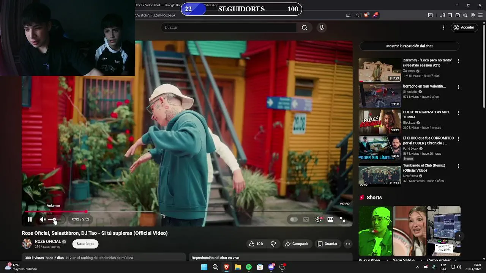Like the video with thumbs up
Viewport: 486px width, 273px height.
tap(256, 244)
